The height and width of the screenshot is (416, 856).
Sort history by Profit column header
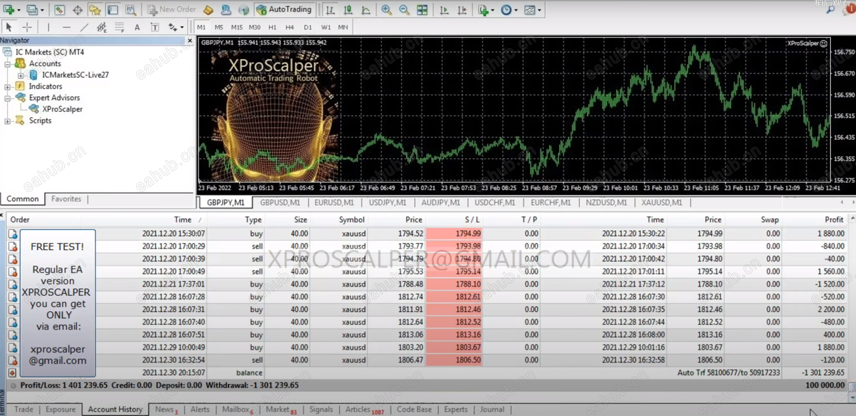click(833, 220)
